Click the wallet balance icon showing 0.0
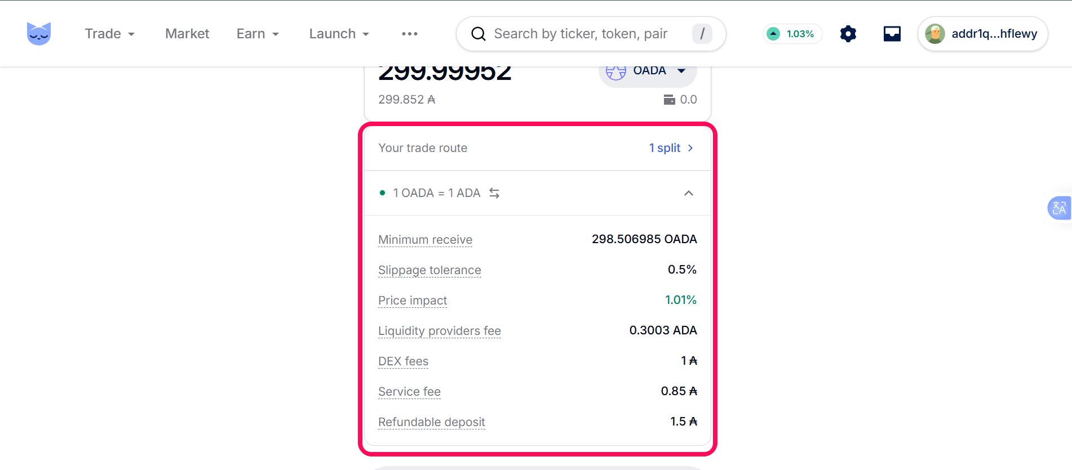The image size is (1072, 470). tap(670, 99)
